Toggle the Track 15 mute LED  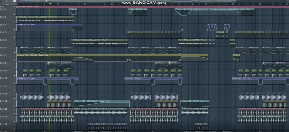click(x=14, y=114)
